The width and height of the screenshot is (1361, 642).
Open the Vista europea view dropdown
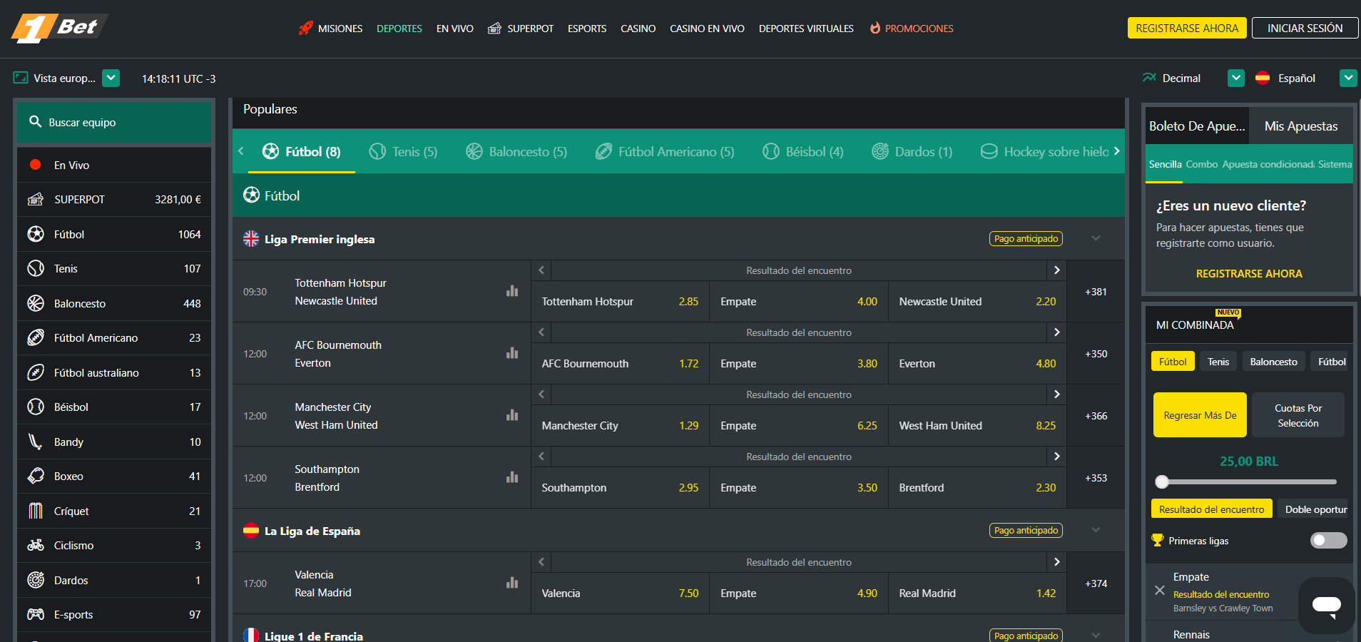pos(111,78)
